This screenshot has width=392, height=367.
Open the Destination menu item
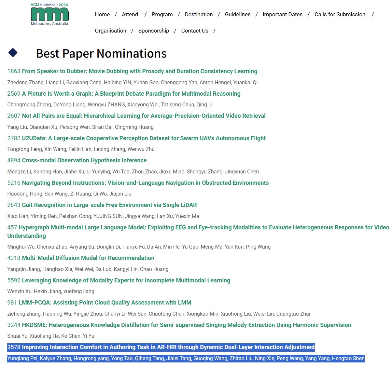point(199,14)
